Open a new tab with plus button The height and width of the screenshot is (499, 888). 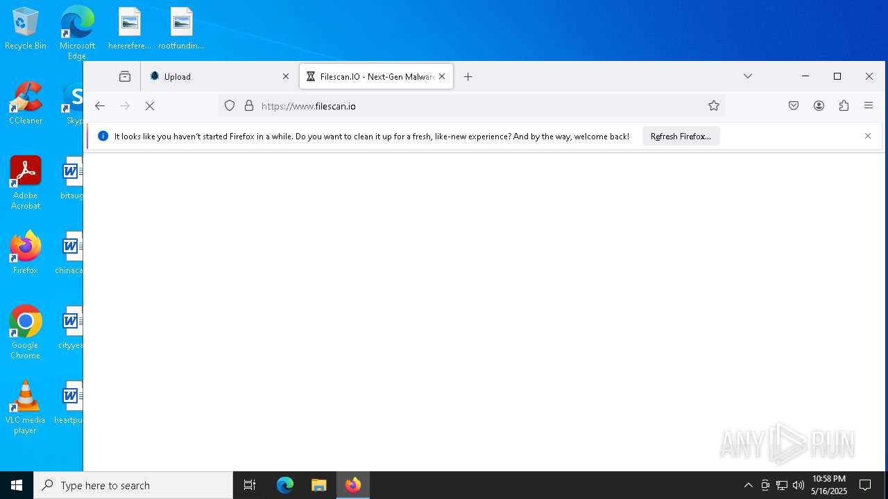click(468, 76)
